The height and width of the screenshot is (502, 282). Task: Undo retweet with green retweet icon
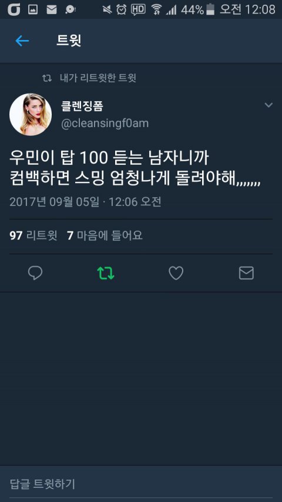[x=106, y=273]
